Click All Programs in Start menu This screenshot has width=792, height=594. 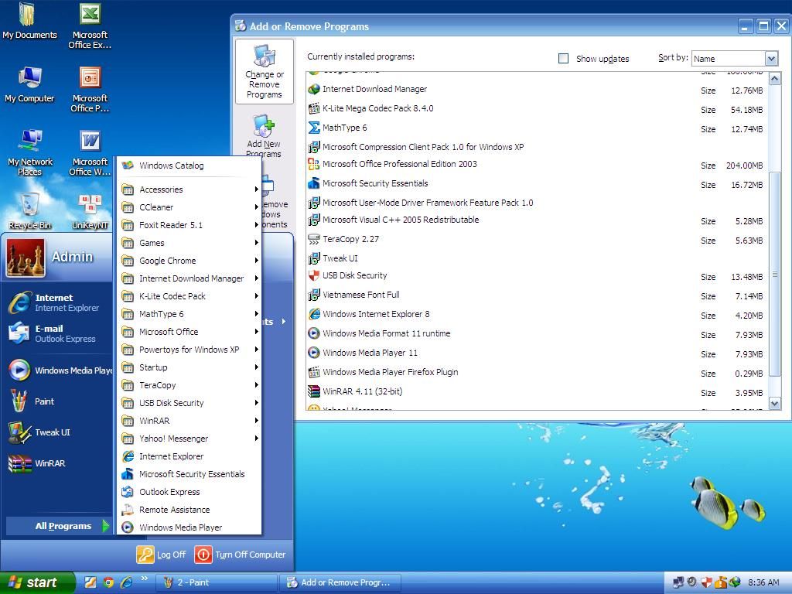[58, 526]
